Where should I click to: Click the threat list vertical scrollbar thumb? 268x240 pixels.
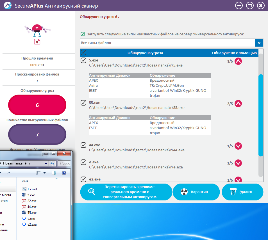261,115
